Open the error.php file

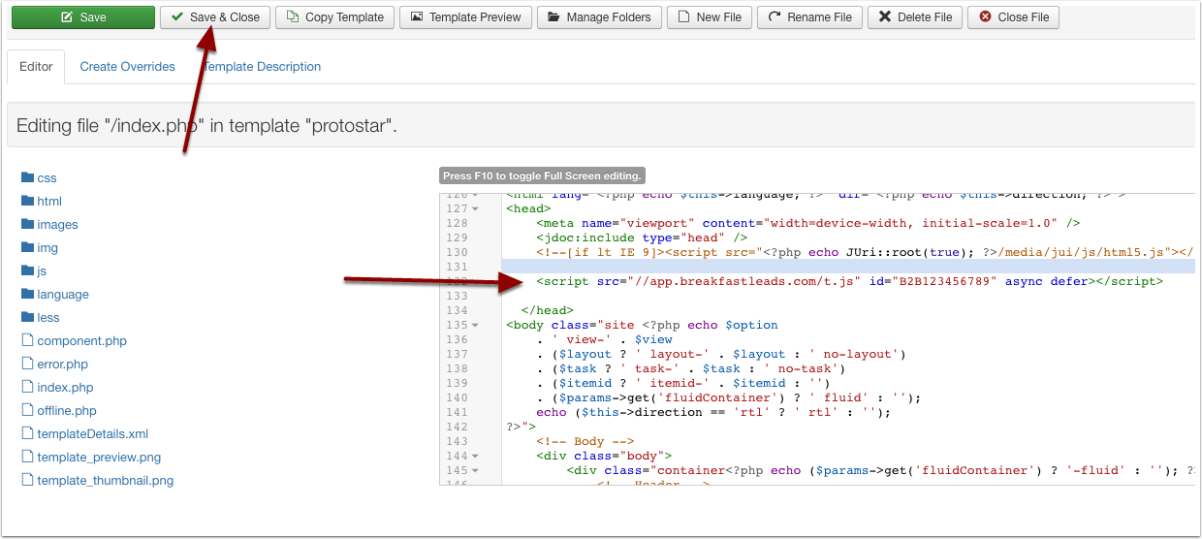62,365
